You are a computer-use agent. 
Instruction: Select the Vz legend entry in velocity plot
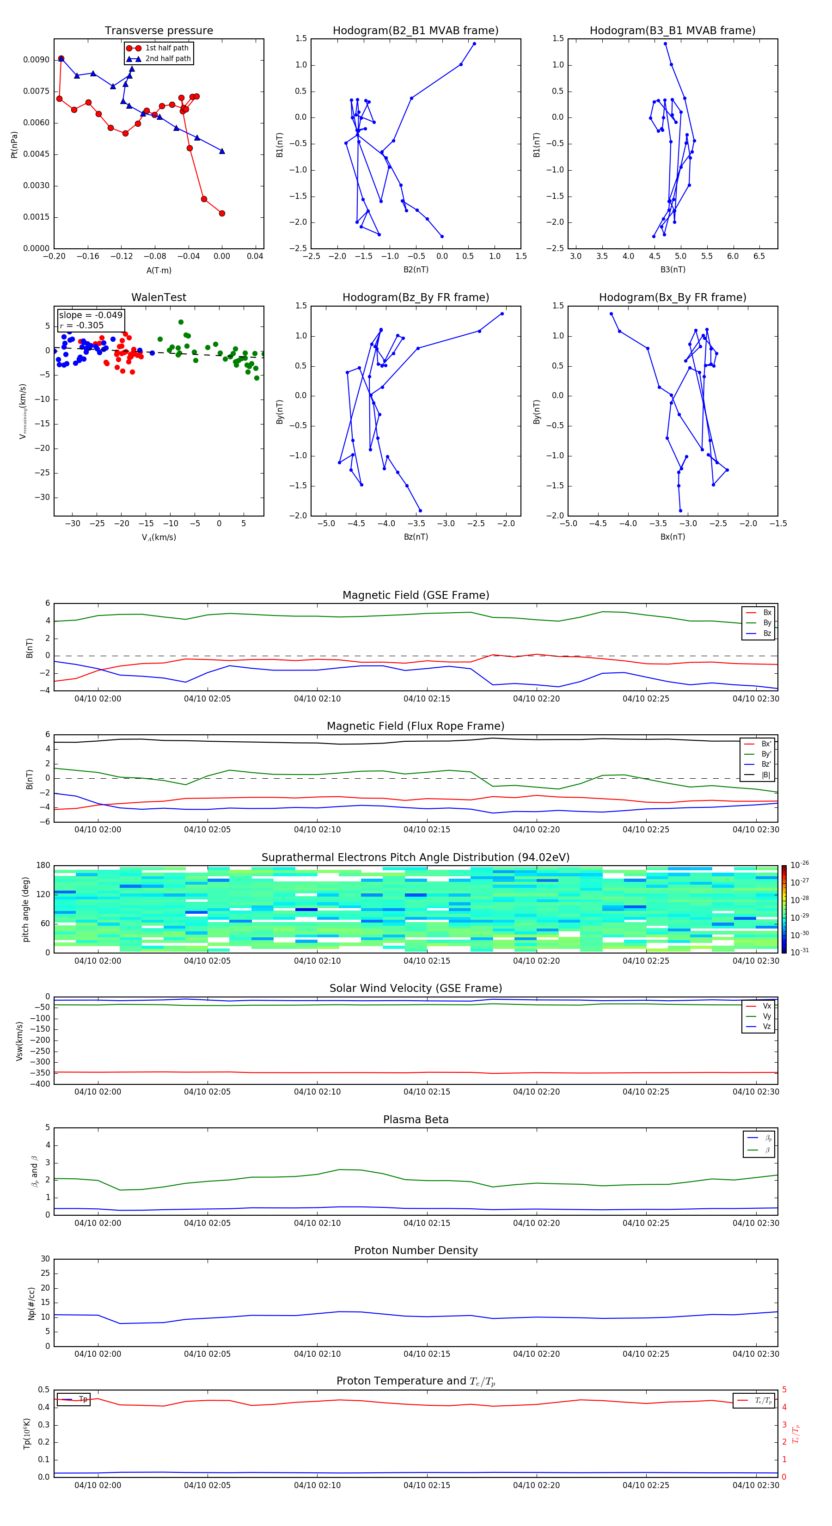click(759, 1027)
